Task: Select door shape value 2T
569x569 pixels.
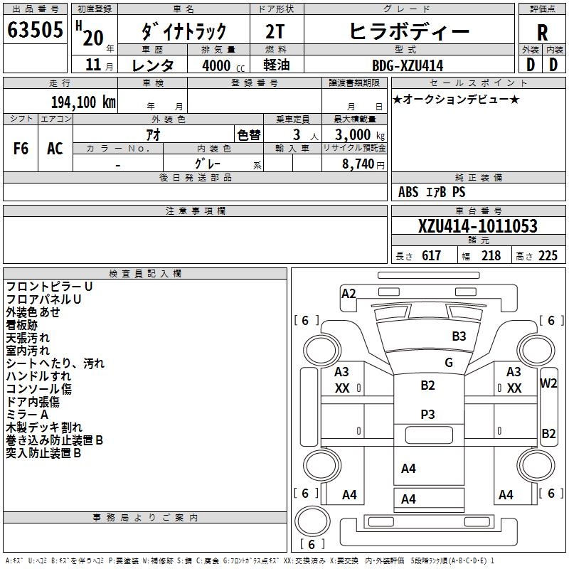Action: tap(275, 31)
